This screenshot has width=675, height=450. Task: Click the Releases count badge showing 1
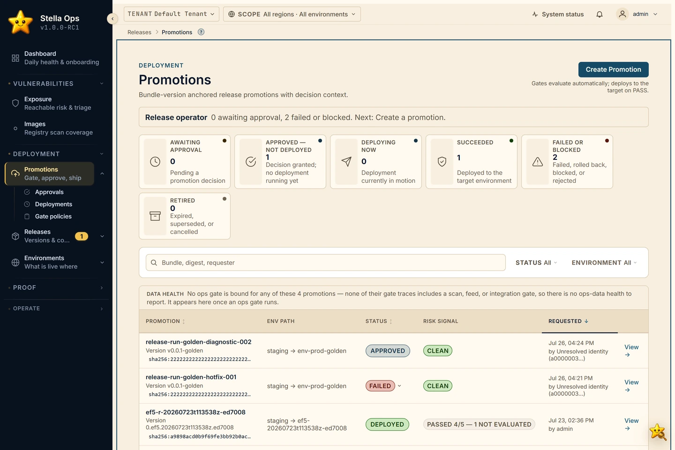click(82, 236)
